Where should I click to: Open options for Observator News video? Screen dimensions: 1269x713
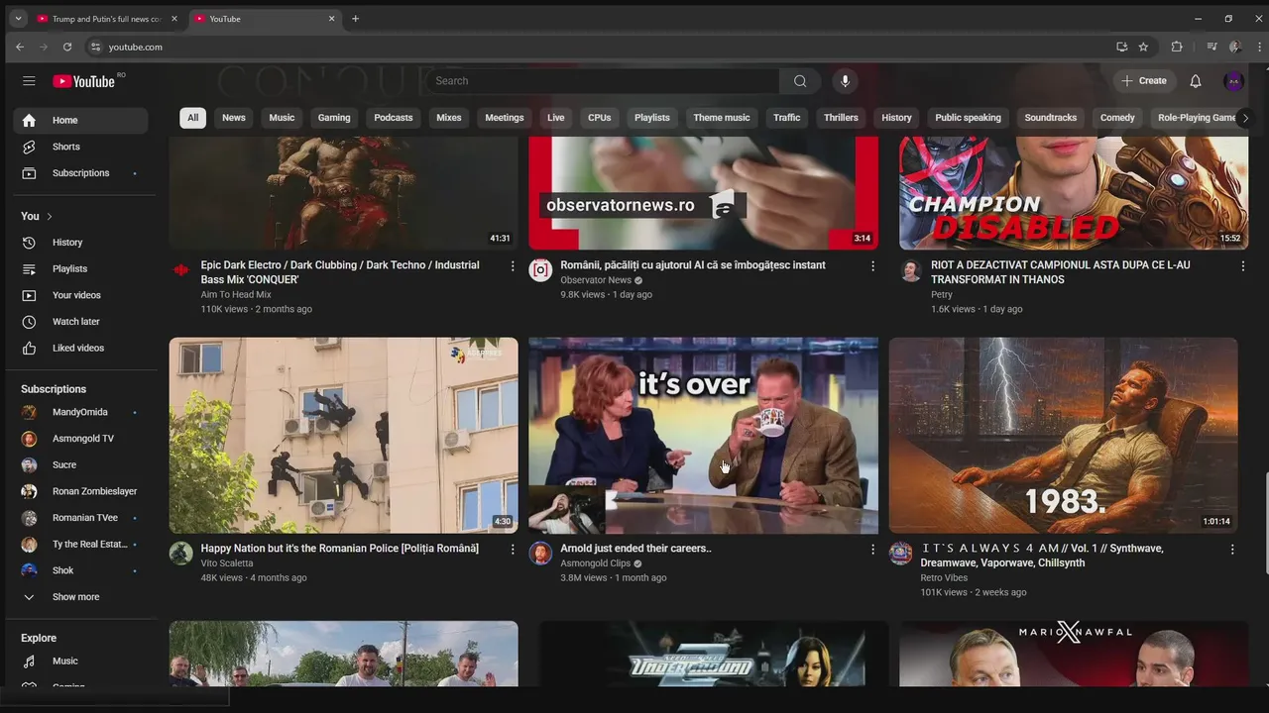[872, 266]
